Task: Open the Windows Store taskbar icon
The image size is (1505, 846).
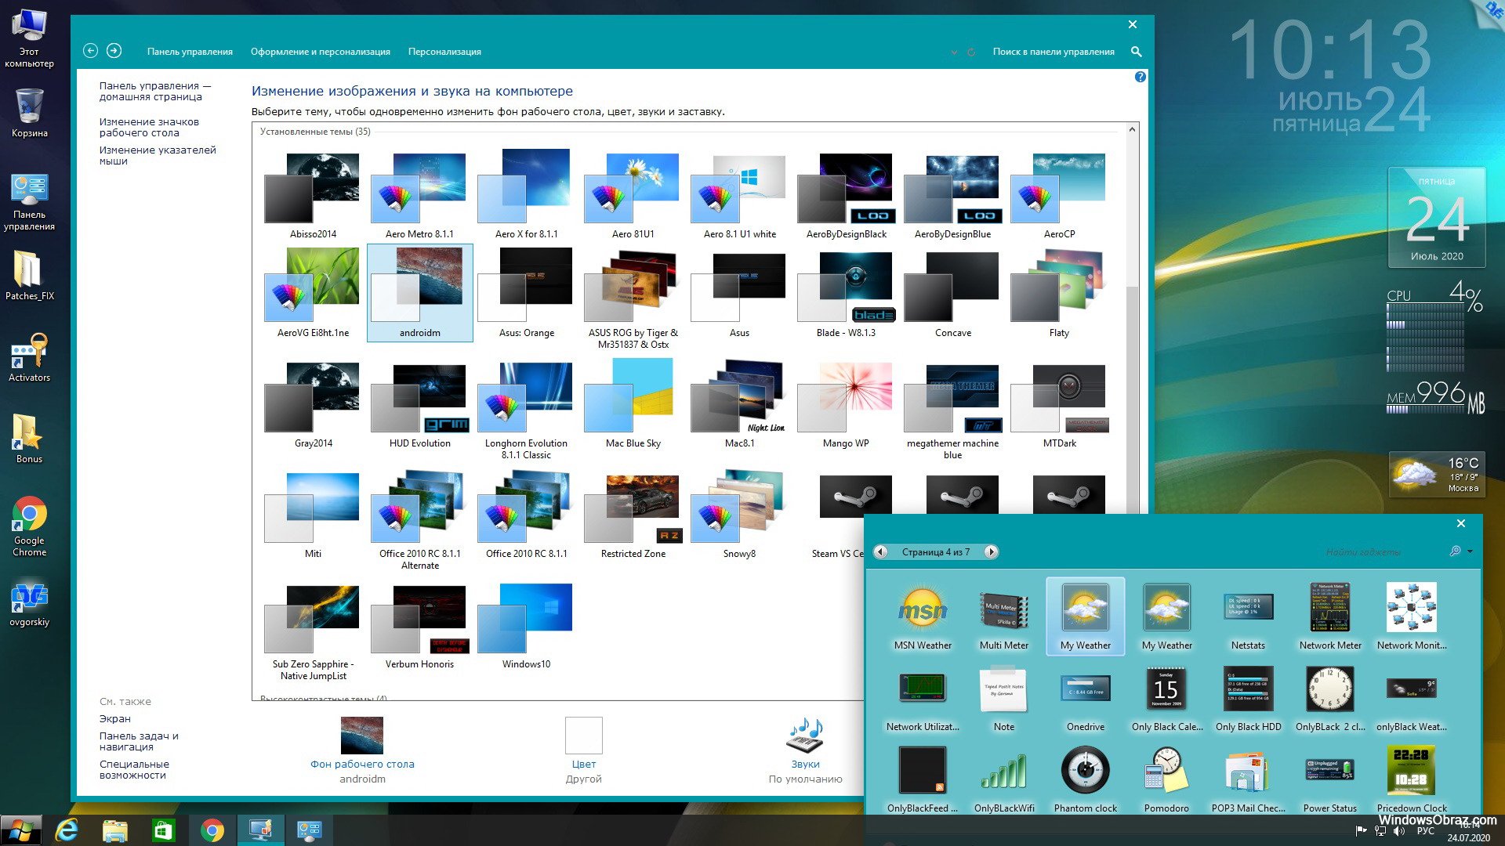Action: click(163, 830)
